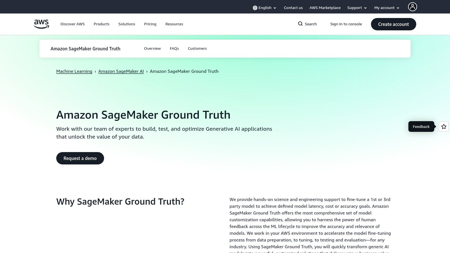Star this page using the favorite icon
The width and height of the screenshot is (450, 253).
click(444, 126)
